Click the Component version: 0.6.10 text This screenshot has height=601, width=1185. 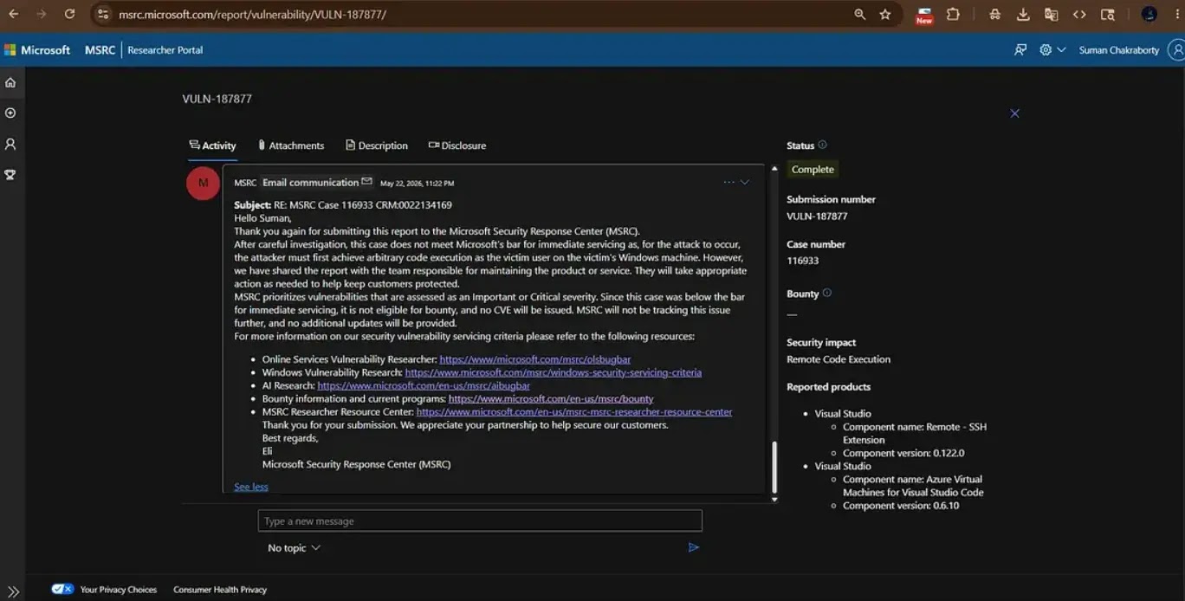(x=901, y=506)
